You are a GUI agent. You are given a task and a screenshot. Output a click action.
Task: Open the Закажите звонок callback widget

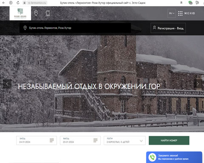(x=174, y=157)
